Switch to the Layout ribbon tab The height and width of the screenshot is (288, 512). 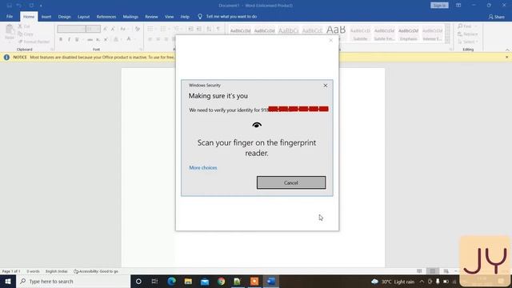(83, 17)
